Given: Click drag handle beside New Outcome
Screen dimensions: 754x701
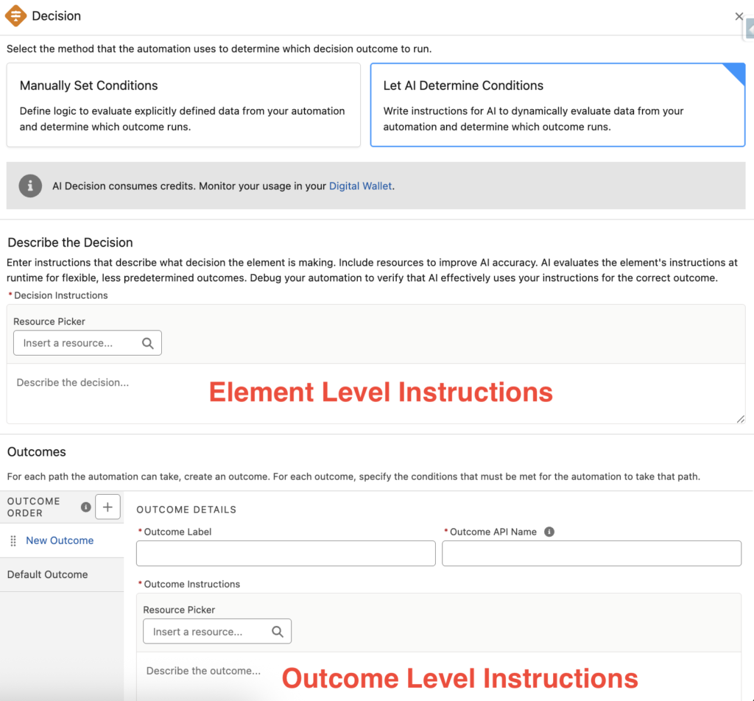Looking at the screenshot, I should click(13, 540).
